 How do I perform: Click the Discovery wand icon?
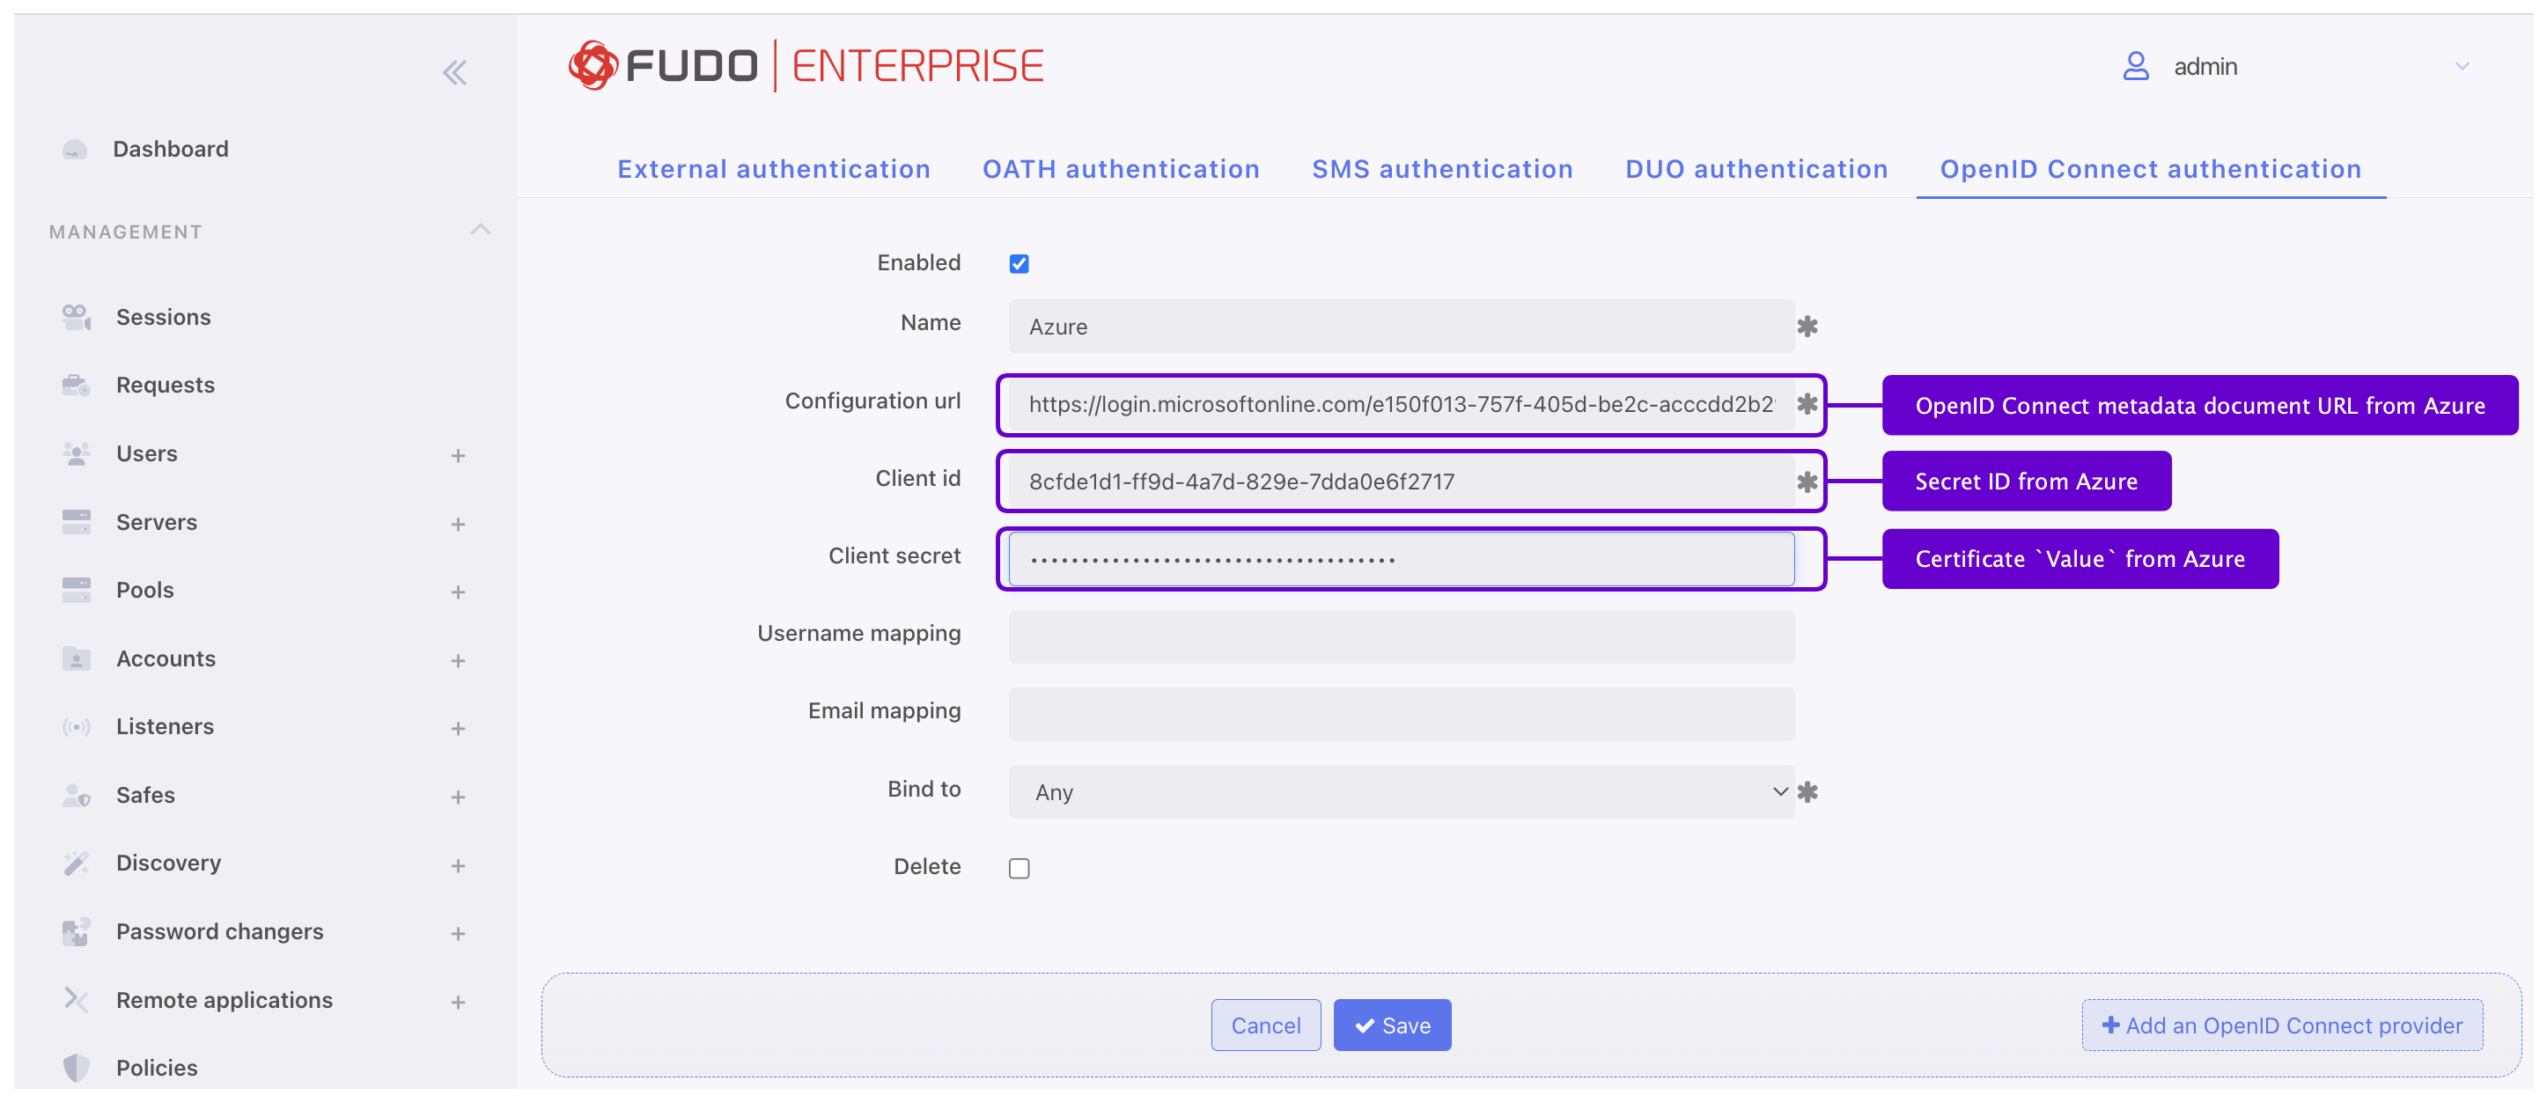click(76, 863)
